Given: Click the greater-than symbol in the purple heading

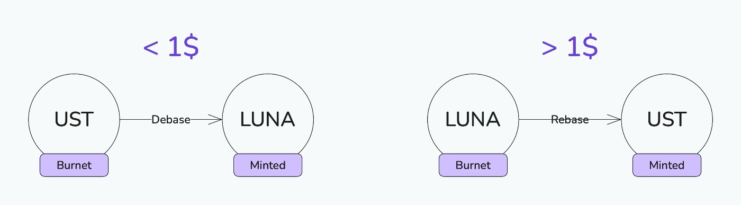Looking at the screenshot, I should pyautogui.click(x=550, y=48).
